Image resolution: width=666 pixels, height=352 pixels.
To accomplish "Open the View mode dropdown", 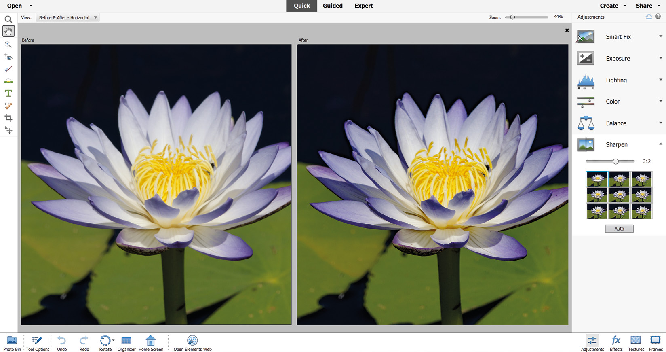I will [67, 17].
